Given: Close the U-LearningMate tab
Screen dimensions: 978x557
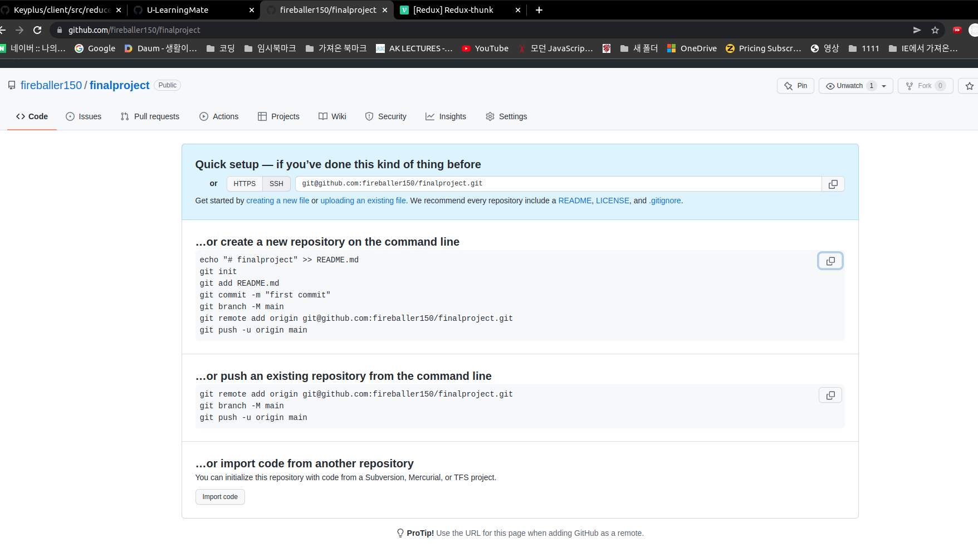Looking at the screenshot, I should click(x=252, y=10).
